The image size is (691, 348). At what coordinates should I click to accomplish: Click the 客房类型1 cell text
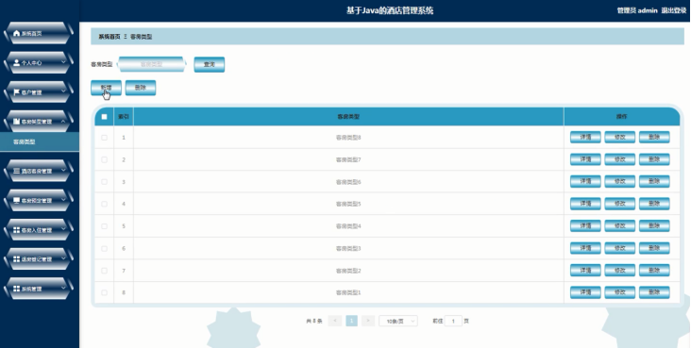[348, 292]
